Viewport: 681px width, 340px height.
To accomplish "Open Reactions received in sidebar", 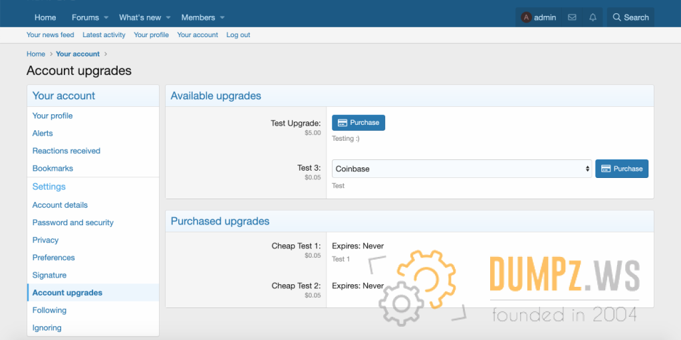I will 67,151.
